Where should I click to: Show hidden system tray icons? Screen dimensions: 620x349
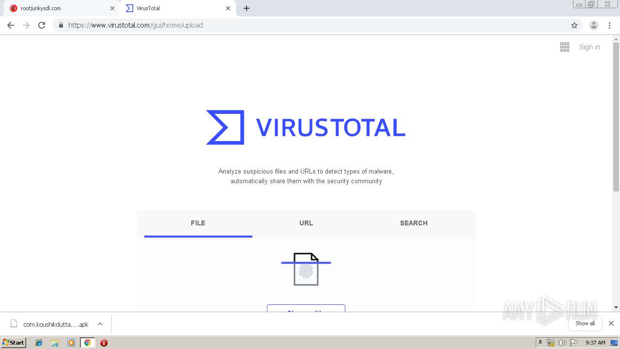(x=541, y=343)
